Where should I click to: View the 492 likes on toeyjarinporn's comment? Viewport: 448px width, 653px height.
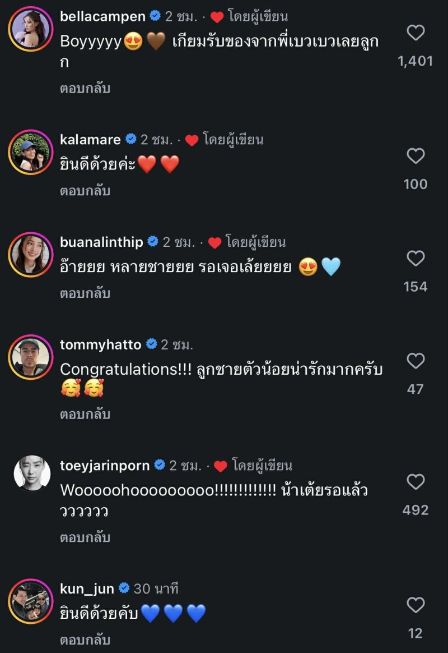pos(415,510)
